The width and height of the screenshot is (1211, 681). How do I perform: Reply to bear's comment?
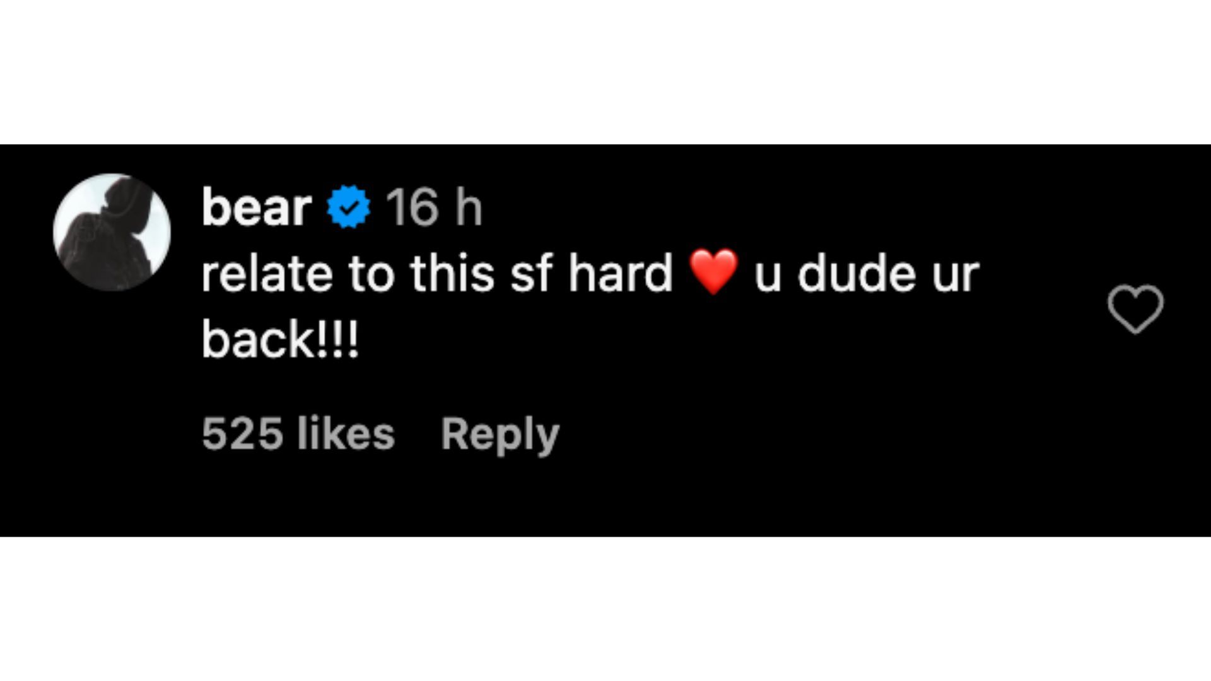(500, 434)
